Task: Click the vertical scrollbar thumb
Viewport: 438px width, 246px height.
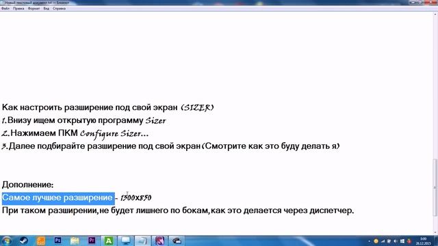Action: (x=435, y=187)
